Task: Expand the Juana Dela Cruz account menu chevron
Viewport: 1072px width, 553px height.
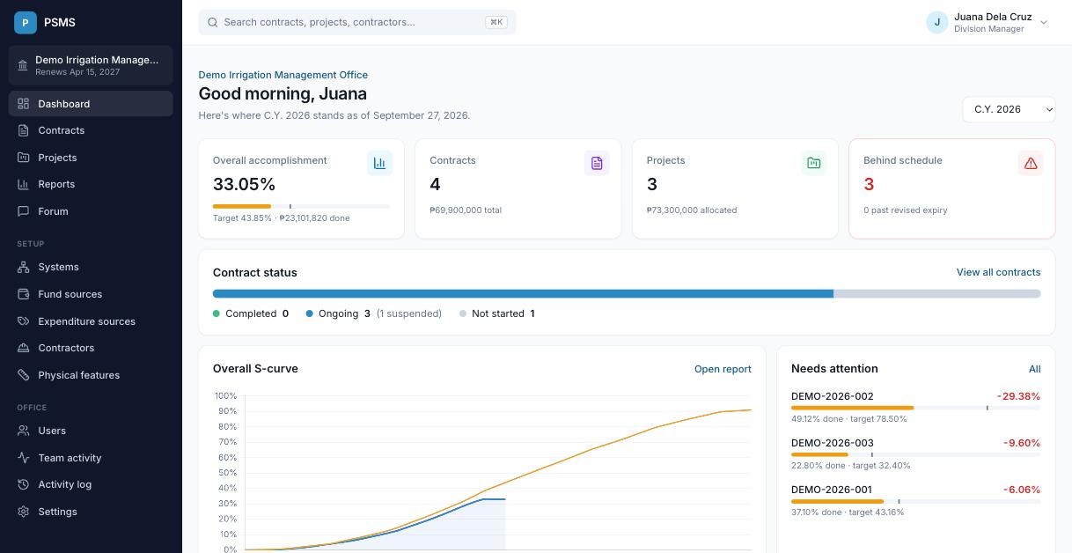Action: tap(1044, 23)
